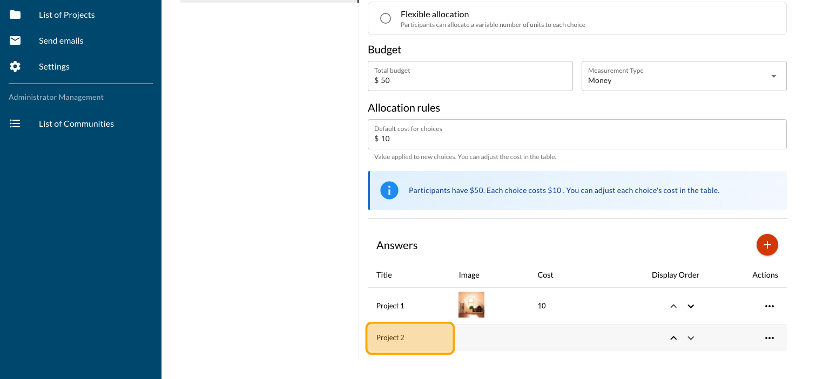Viewport: 816px width, 379px height.
Task: Open actions menu for Project 1
Action: click(769, 306)
